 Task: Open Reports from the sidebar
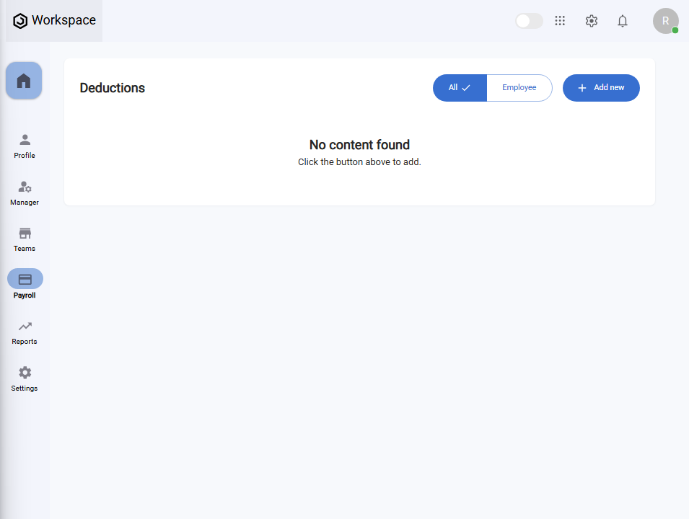point(25,332)
